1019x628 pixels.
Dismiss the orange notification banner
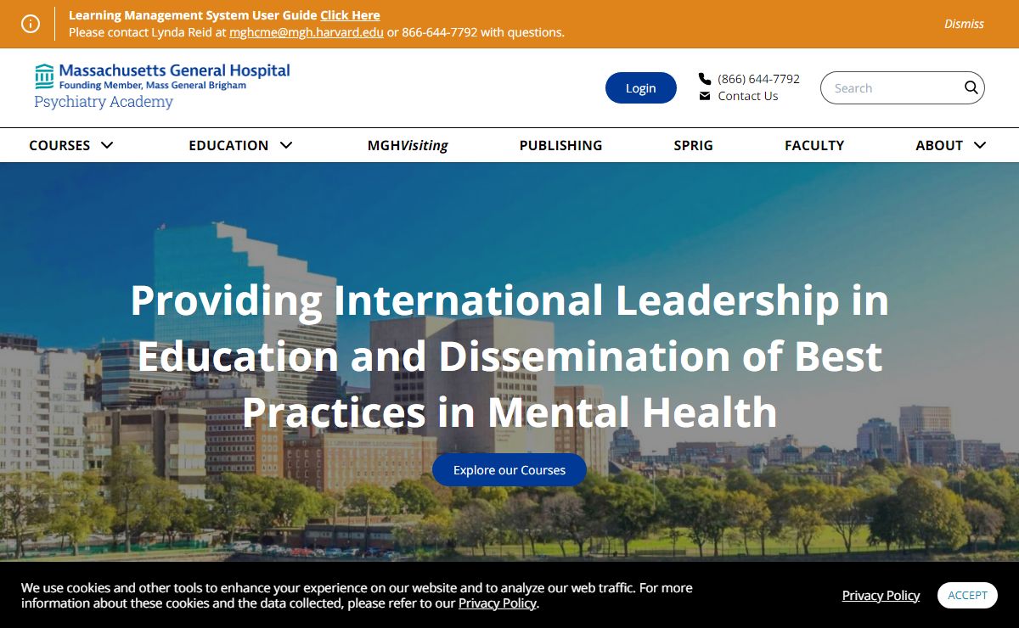coord(964,24)
